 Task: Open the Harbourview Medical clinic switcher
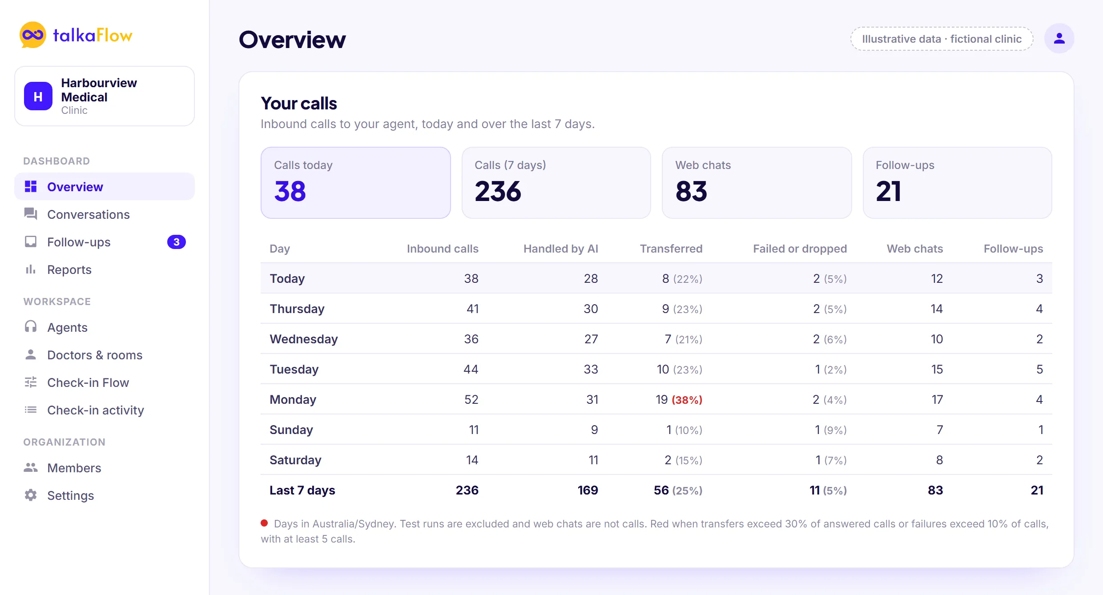(x=105, y=96)
